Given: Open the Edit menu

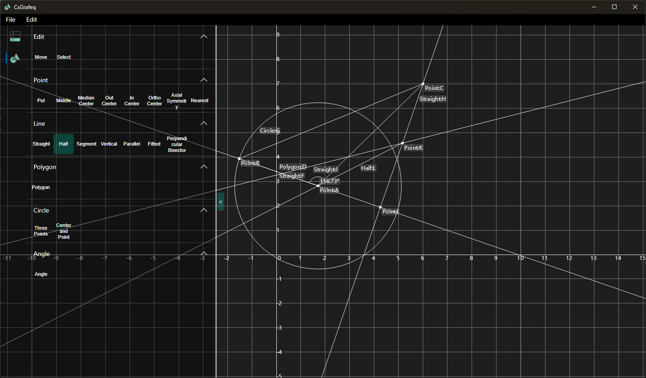Looking at the screenshot, I should [x=32, y=19].
